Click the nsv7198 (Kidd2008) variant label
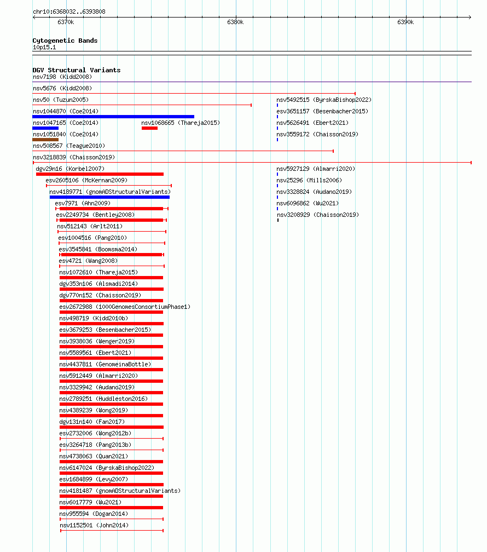The image size is (487, 552). (62, 77)
